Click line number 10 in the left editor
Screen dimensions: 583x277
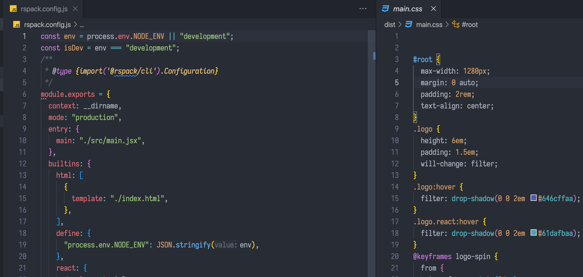pos(23,140)
